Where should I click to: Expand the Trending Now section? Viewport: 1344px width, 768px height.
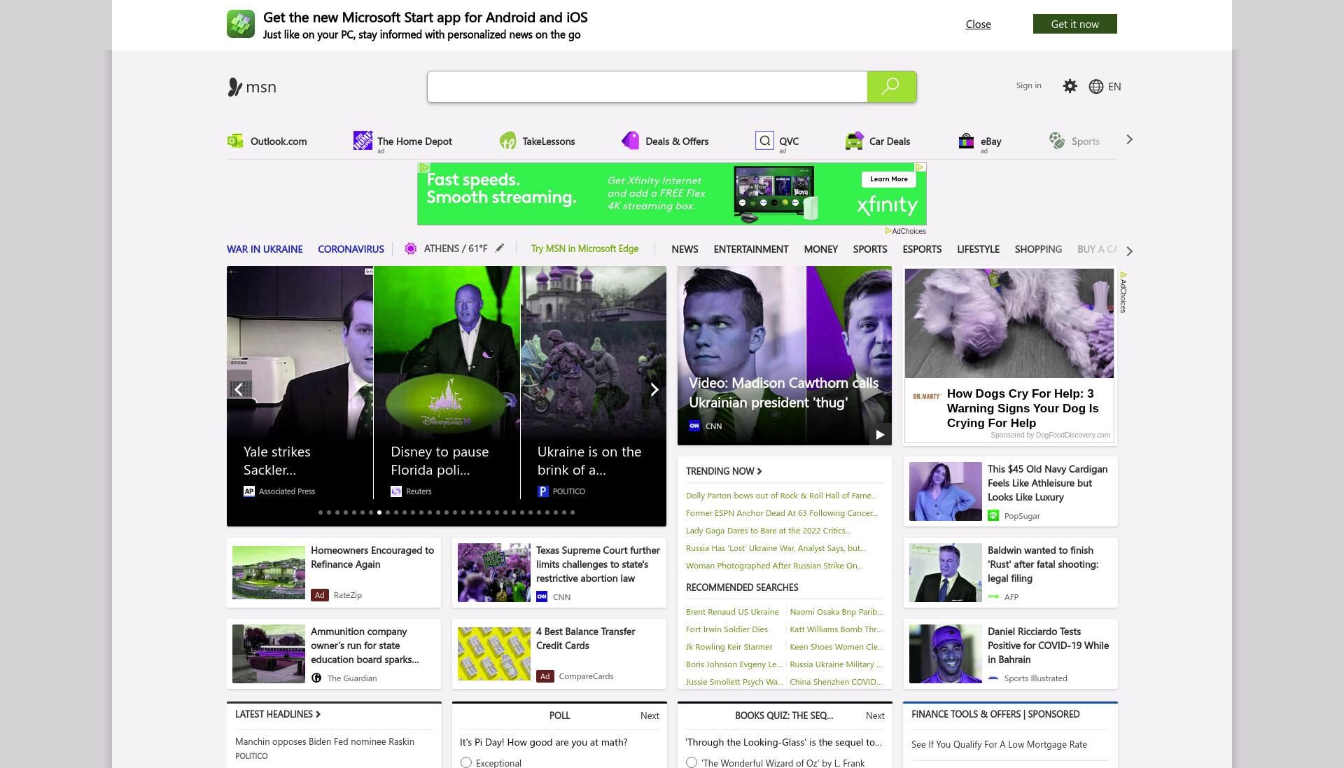point(724,471)
